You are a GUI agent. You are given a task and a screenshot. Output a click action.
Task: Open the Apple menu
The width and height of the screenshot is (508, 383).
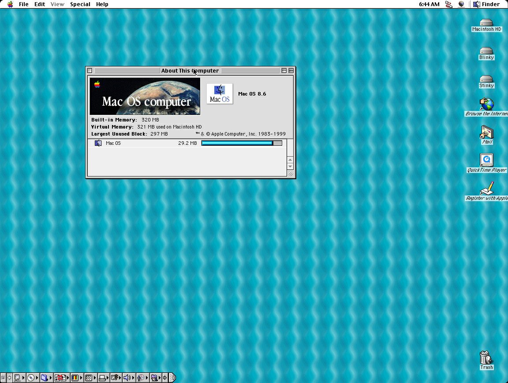(11, 4)
